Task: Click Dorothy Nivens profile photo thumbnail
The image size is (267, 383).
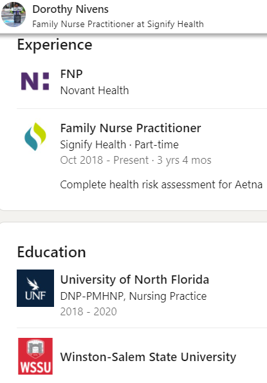Action: [x=14, y=15]
